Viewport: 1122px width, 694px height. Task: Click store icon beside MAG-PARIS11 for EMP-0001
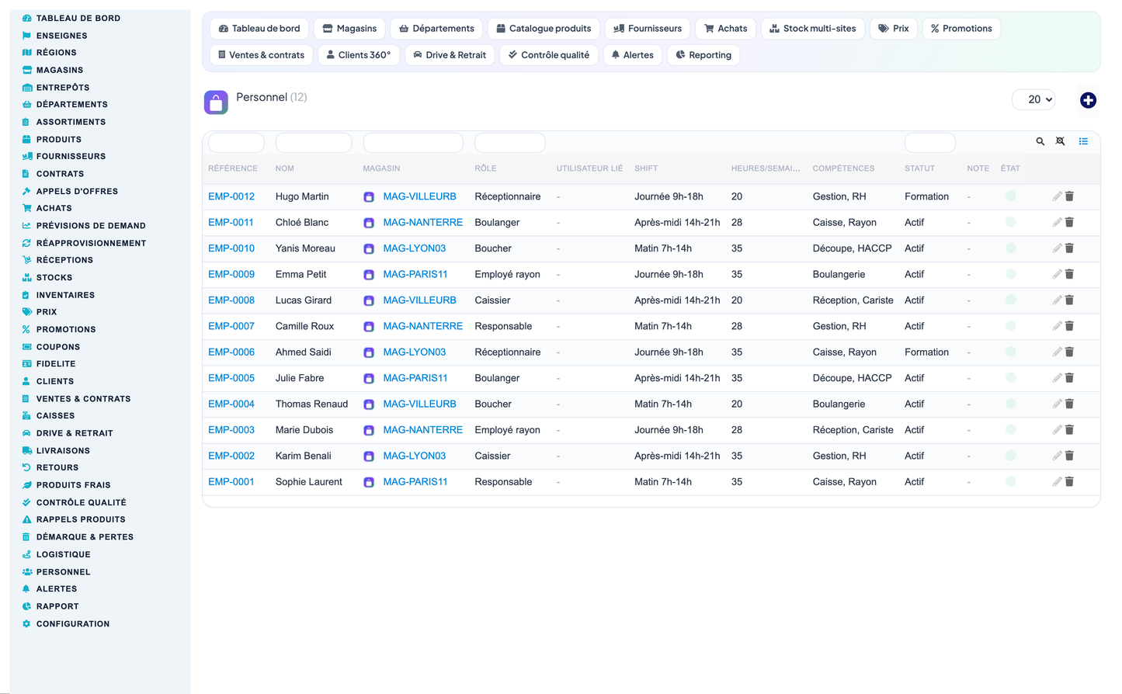point(369,482)
